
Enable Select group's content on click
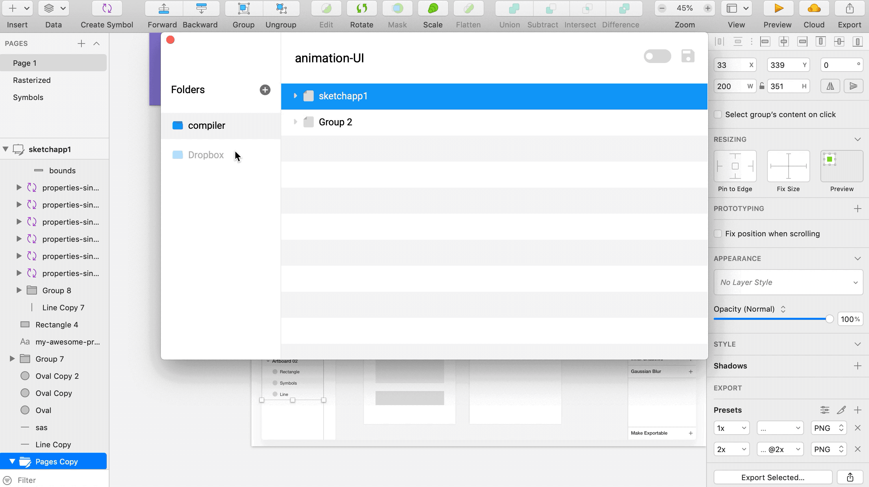(x=718, y=114)
